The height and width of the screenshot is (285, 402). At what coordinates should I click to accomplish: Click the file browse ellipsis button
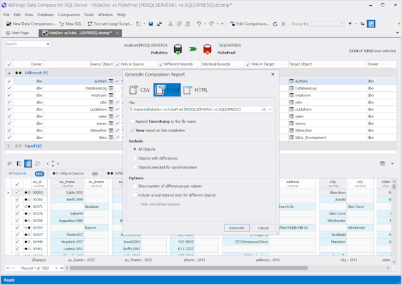(x=270, y=109)
